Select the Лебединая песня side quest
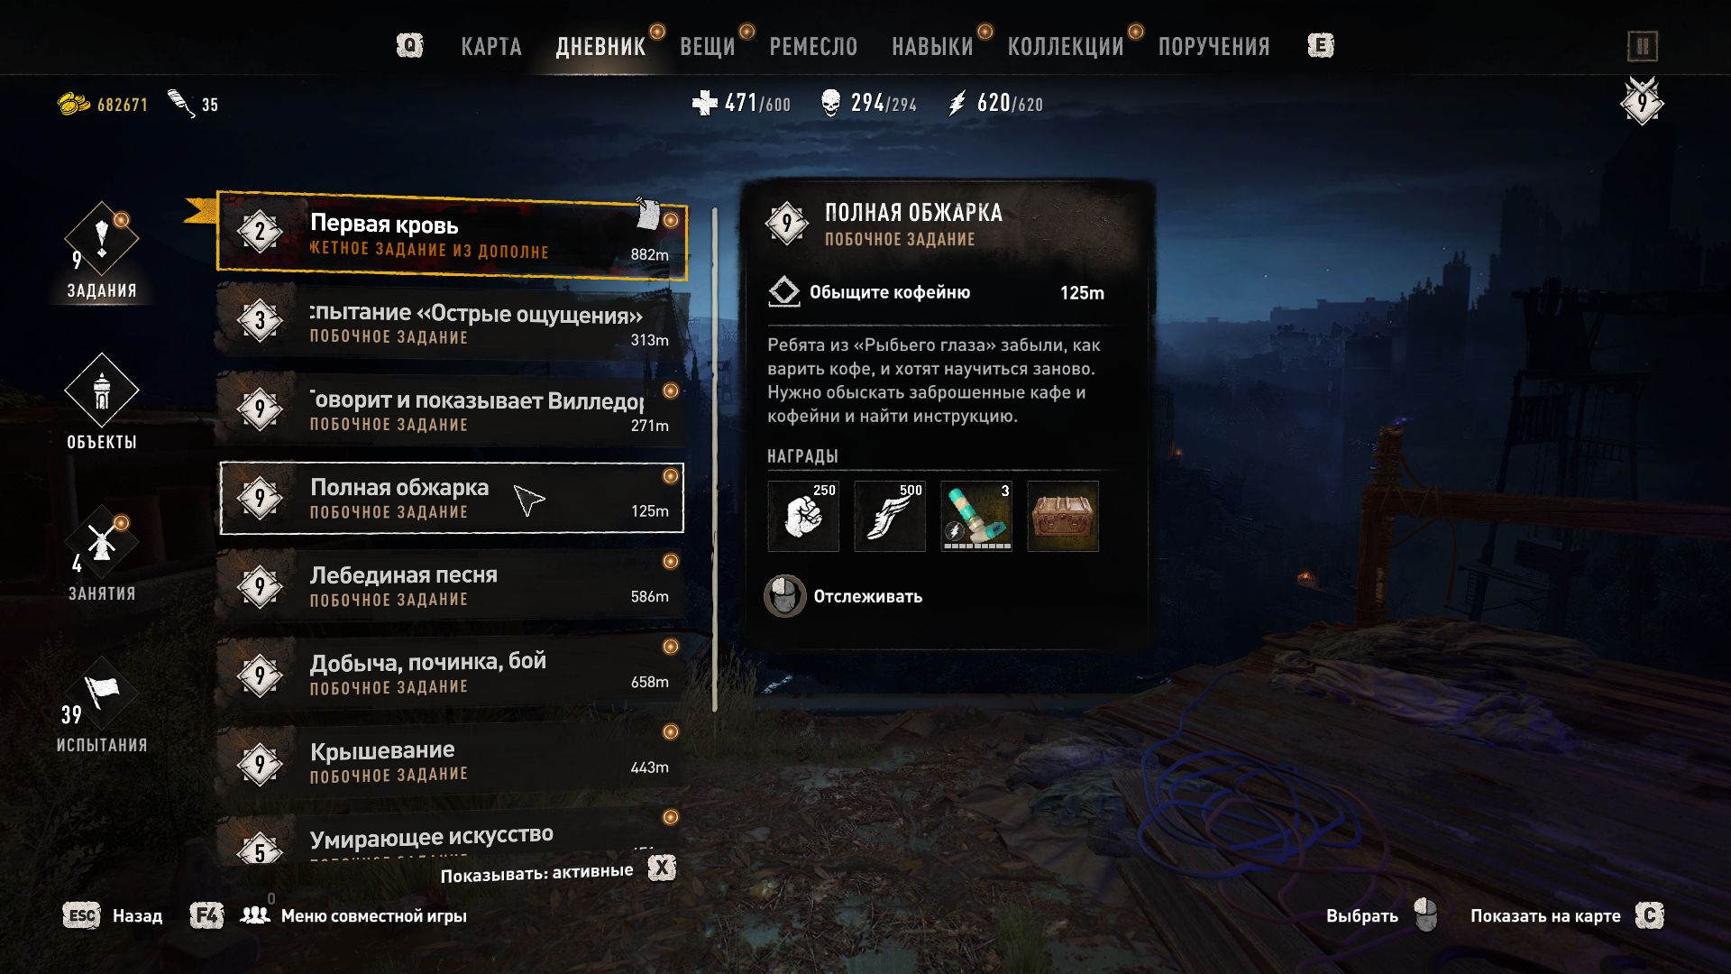1731x974 pixels. pos(452,585)
